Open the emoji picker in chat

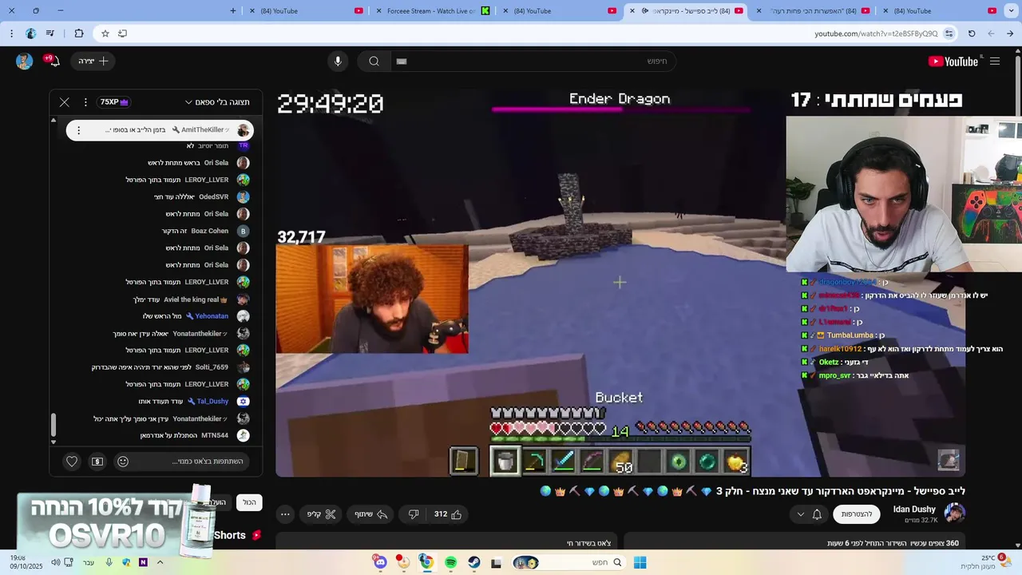tap(123, 461)
